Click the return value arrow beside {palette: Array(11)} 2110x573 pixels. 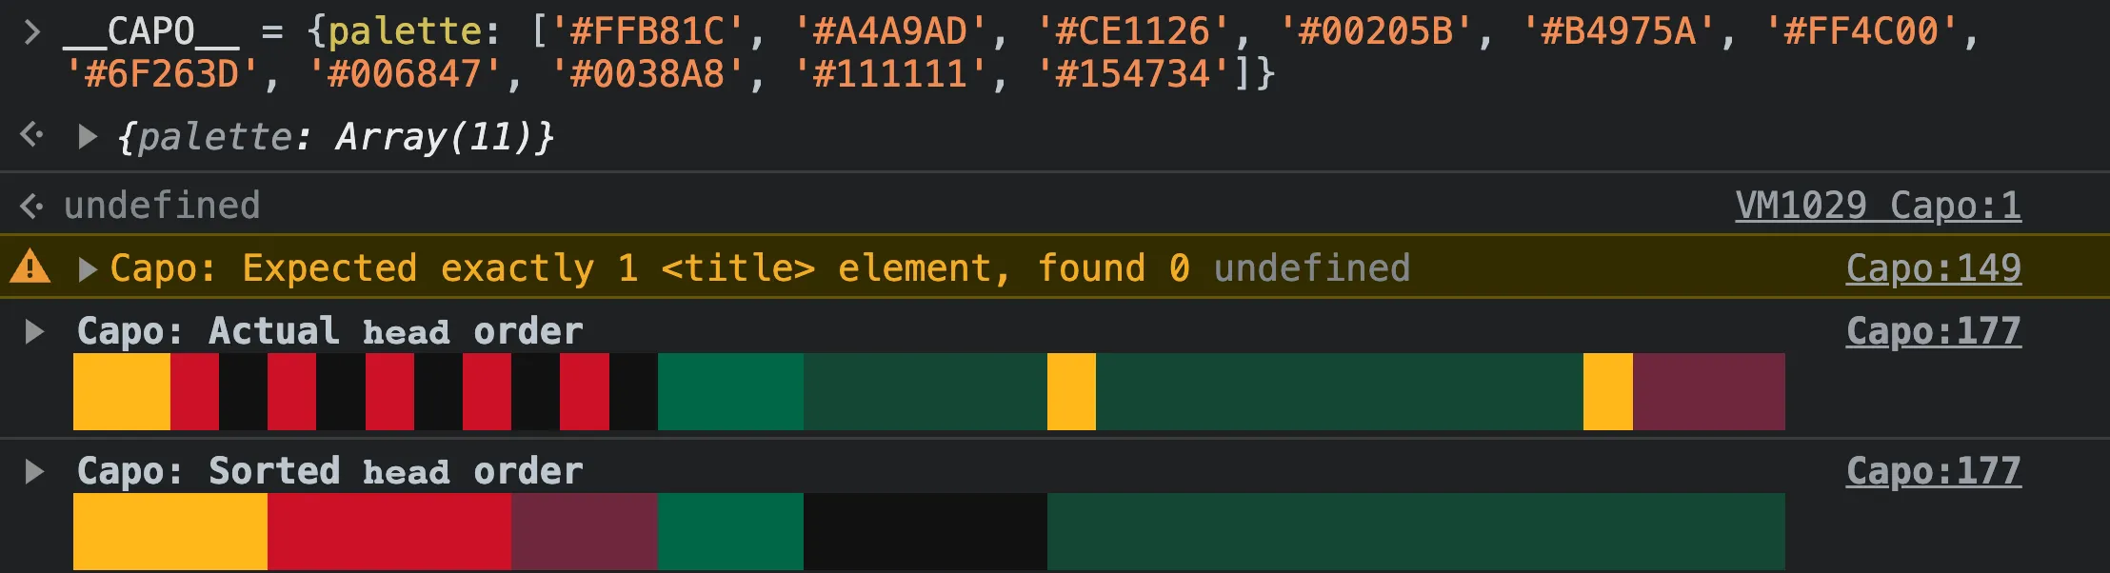[x=89, y=136]
